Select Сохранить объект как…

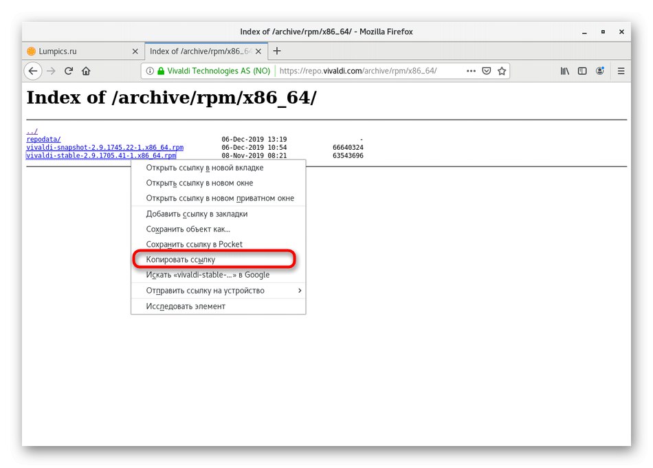(x=218, y=229)
